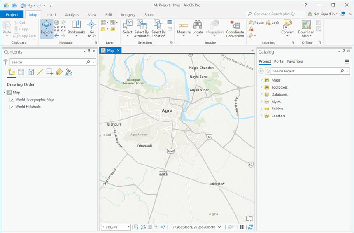
Task: Click the Full Extent globe icon
Action: pos(57,22)
